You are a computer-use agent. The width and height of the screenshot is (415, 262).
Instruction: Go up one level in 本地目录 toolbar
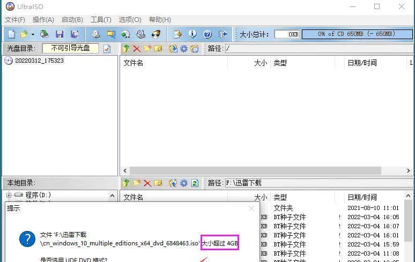(x=125, y=183)
